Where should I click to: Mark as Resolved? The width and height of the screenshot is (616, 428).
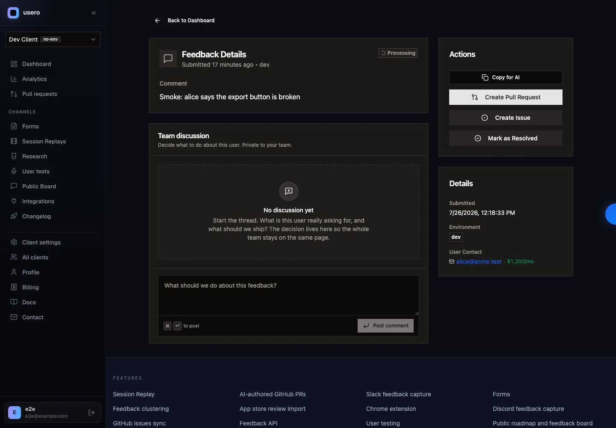pyautogui.click(x=506, y=138)
